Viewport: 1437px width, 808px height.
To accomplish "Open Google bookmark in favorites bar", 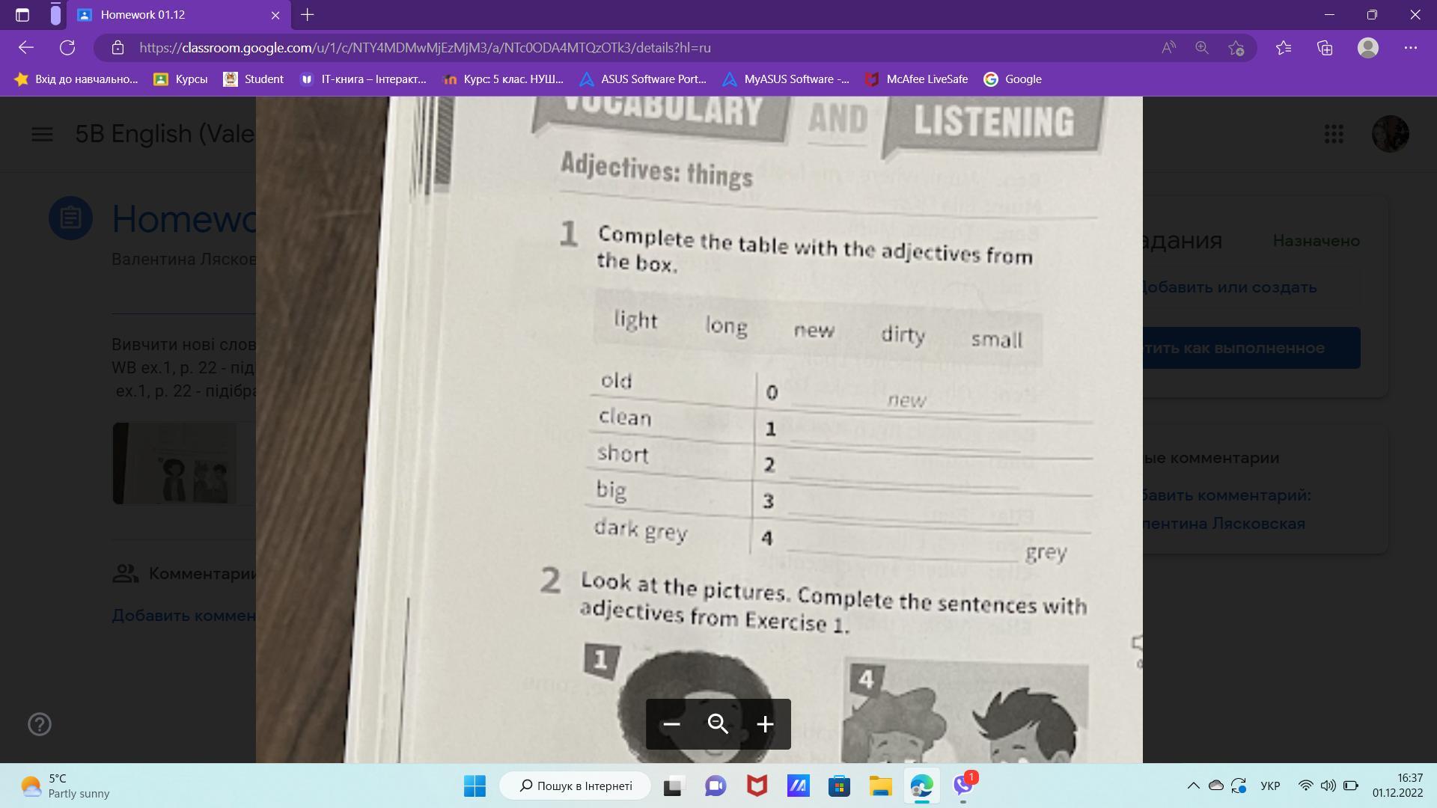I will click(1013, 79).
